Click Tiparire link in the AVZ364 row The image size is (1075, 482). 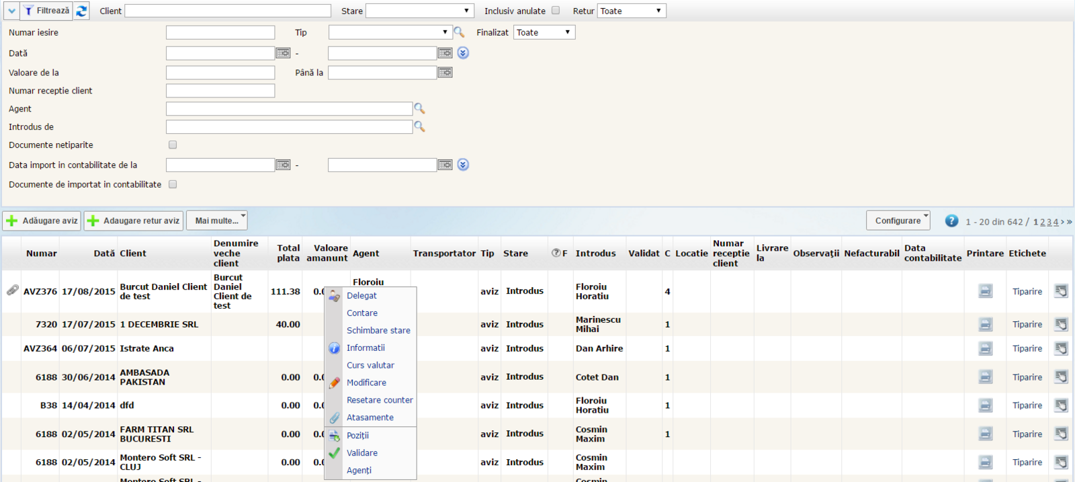[1027, 348]
